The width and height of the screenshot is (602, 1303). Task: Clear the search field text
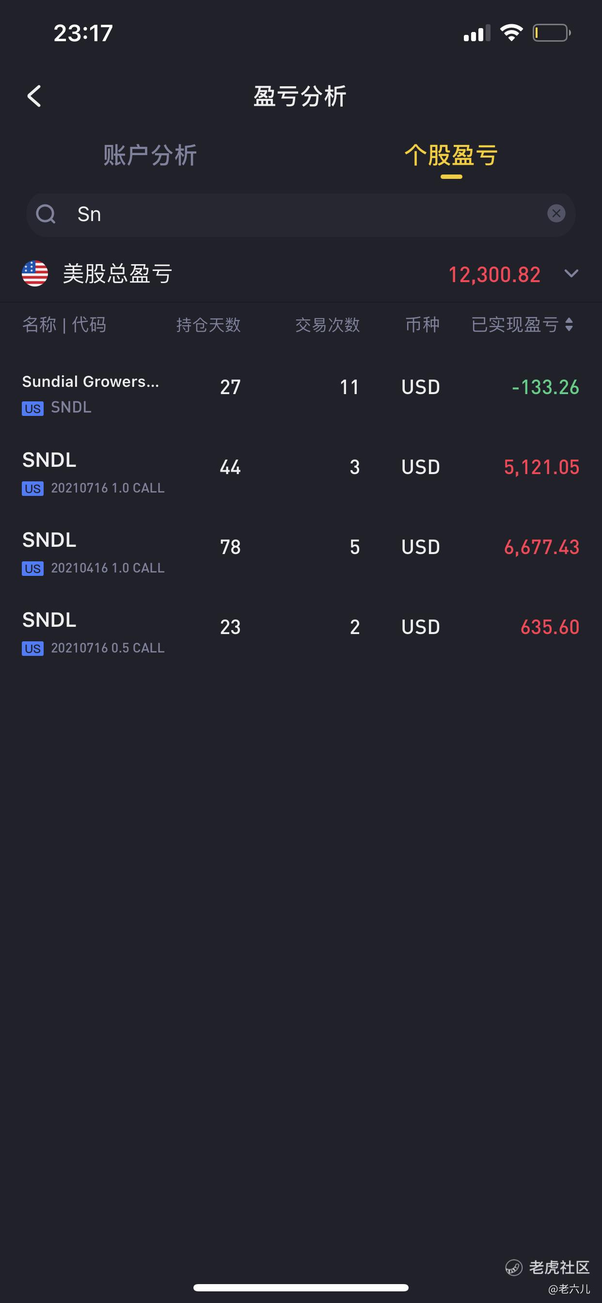pos(556,213)
